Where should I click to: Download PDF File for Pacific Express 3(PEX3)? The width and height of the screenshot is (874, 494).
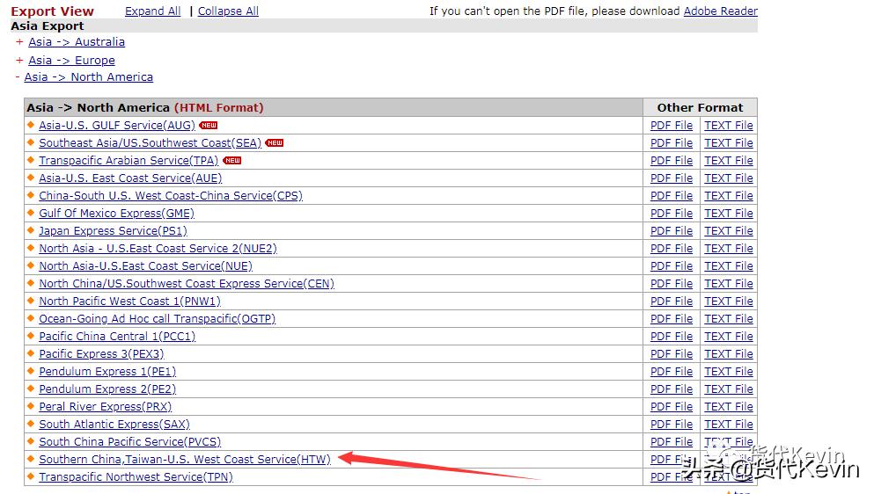point(671,354)
